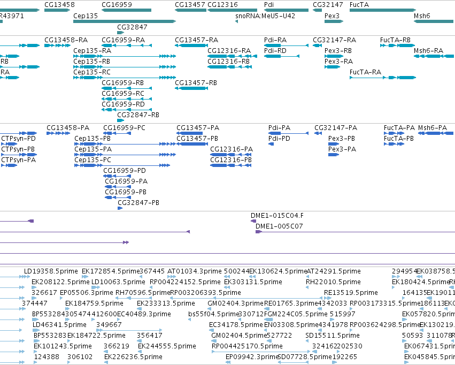Click the FucTA gene bar glyph
This screenshot has height=365, width=455.
click(383, 10)
